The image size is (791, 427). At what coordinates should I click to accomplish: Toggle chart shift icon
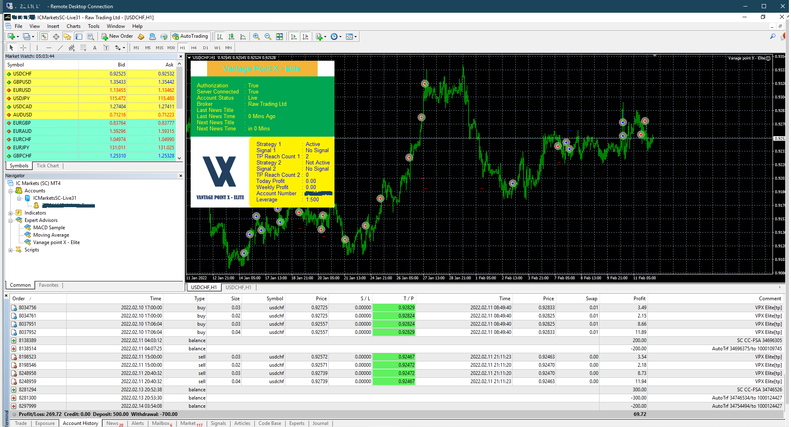[305, 37]
